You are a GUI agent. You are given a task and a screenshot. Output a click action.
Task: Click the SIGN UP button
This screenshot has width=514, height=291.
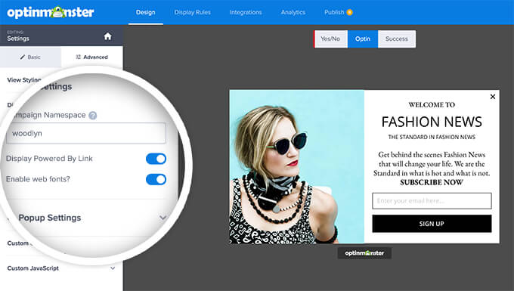point(432,224)
